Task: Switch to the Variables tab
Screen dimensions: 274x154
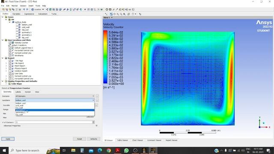Action: (x=16, y=14)
